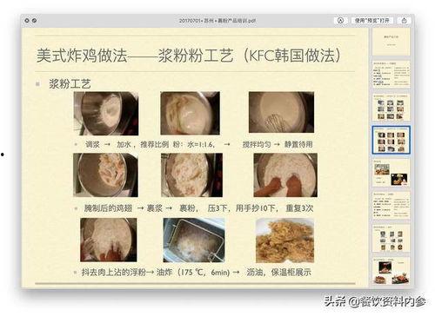Select the sixth page thumbnail in sidebar
This screenshot has height=316, width=435.
pyautogui.click(x=391, y=206)
